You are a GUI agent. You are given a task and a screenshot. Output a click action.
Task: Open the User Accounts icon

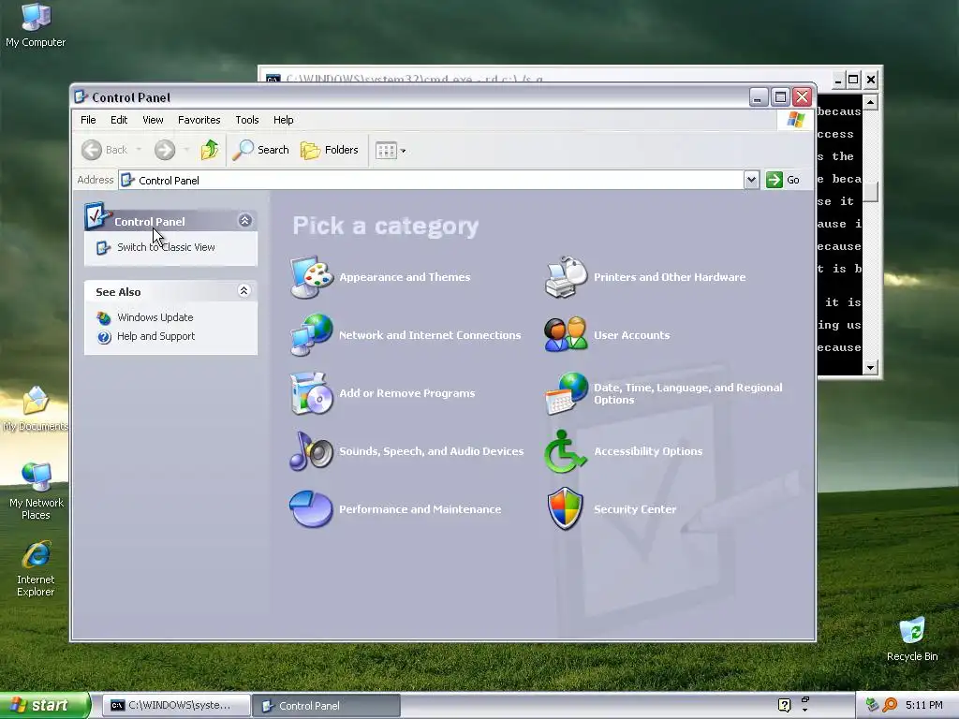pos(566,334)
